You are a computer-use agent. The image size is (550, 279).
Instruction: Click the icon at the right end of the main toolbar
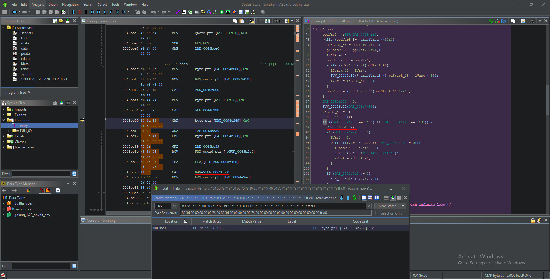coord(263,12)
